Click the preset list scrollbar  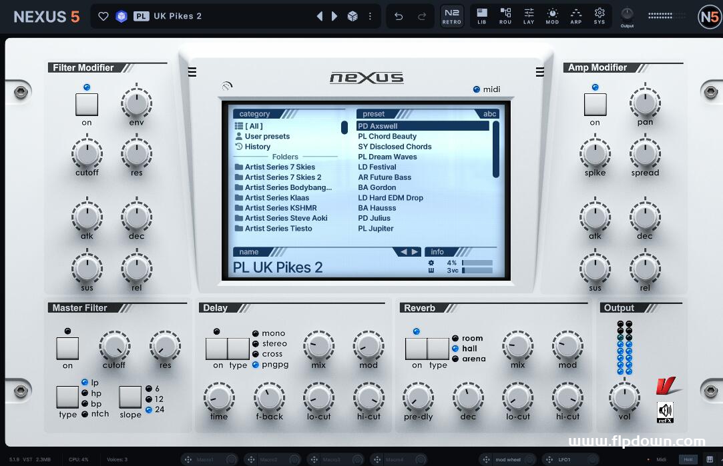point(496,149)
